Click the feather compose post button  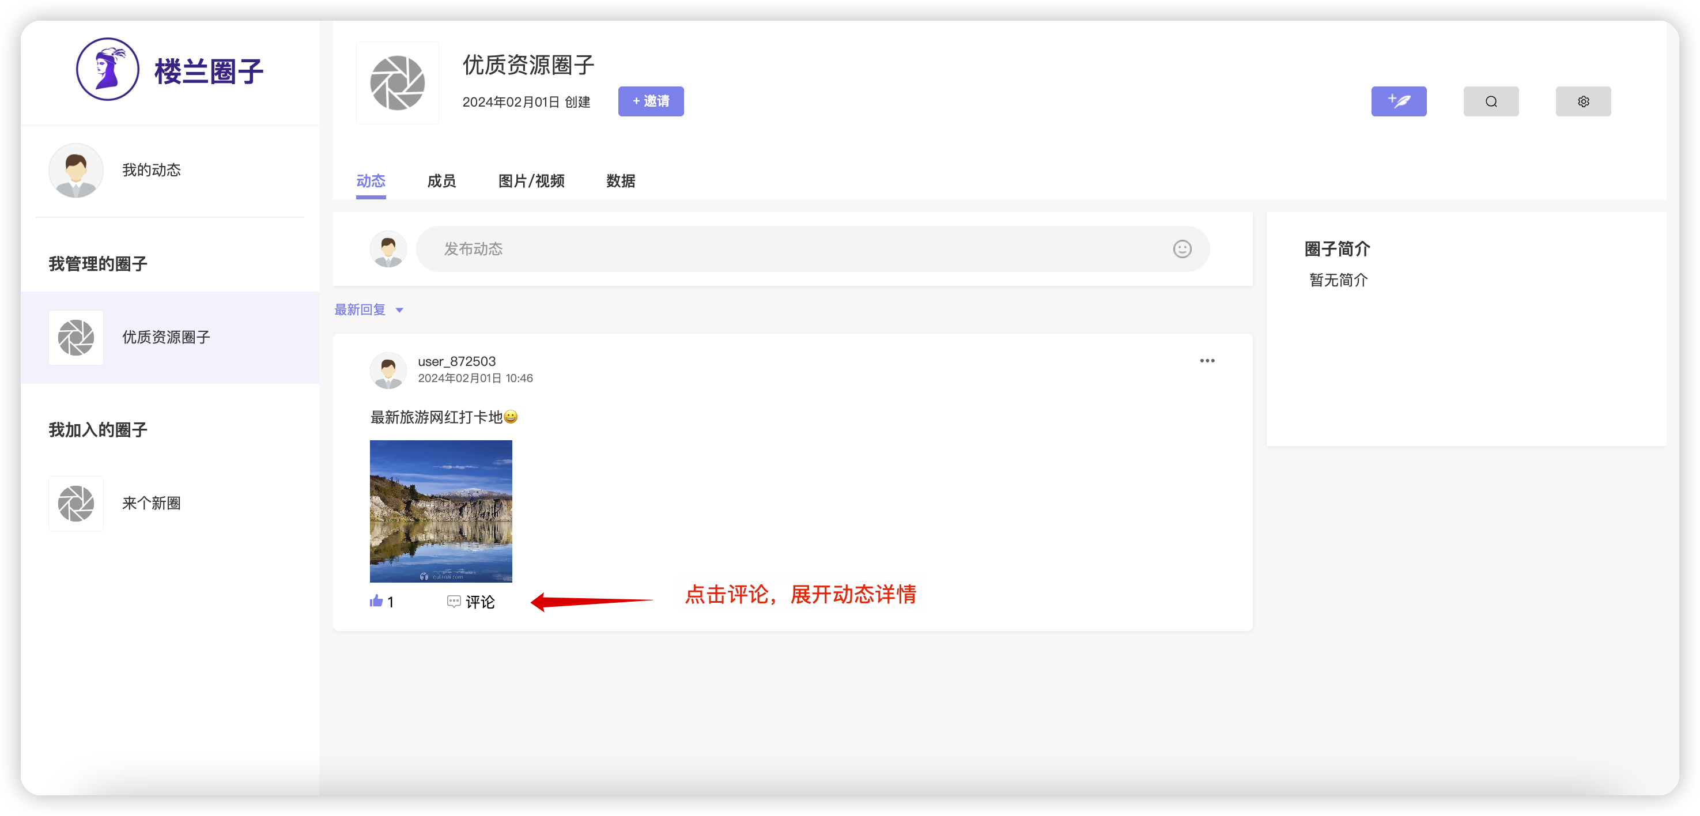1399,101
